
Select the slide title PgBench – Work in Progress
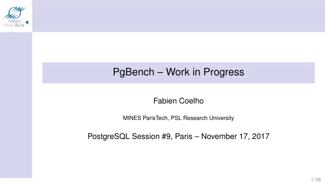click(x=178, y=72)
